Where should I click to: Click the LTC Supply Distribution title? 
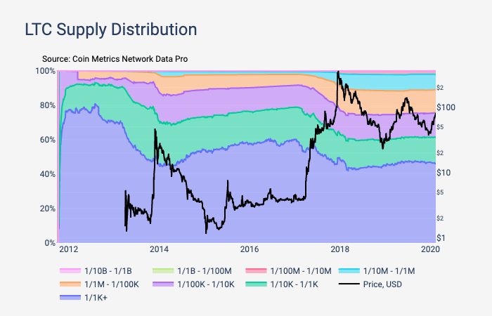click(x=110, y=29)
